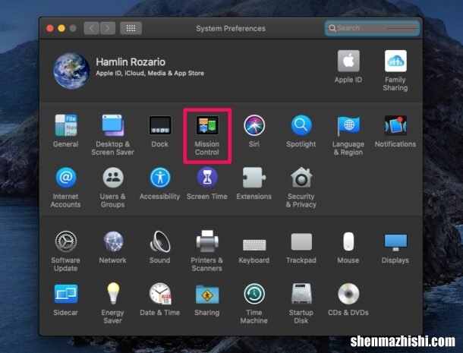Minimize the System Preferences window
The image size is (463, 353).
click(61, 28)
